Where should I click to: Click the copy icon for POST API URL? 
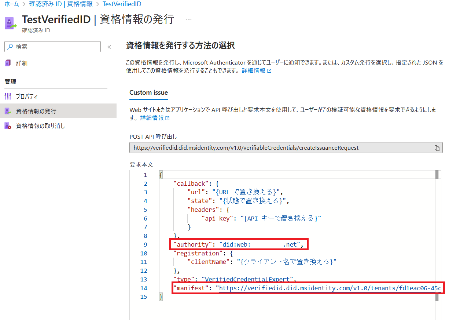click(x=437, y=148)
